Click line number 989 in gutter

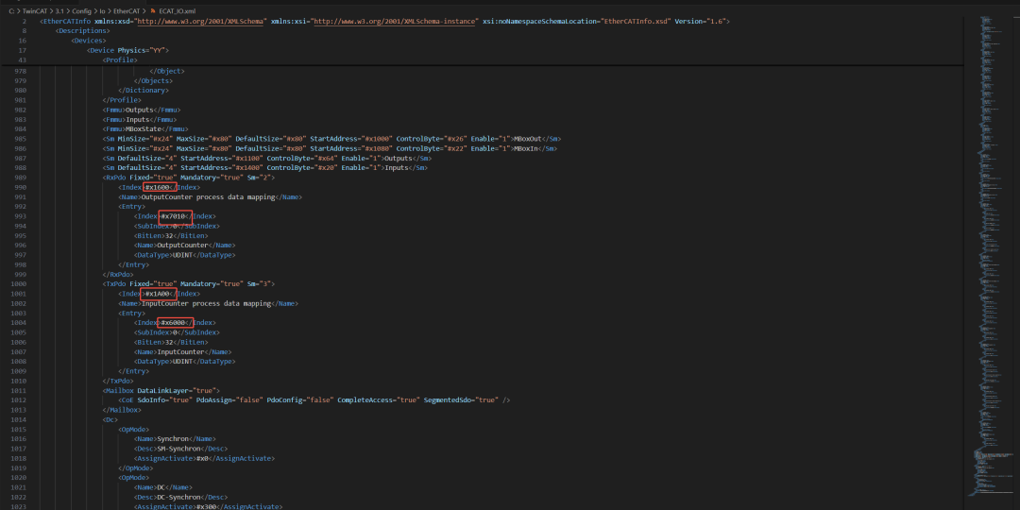point(20,178)
